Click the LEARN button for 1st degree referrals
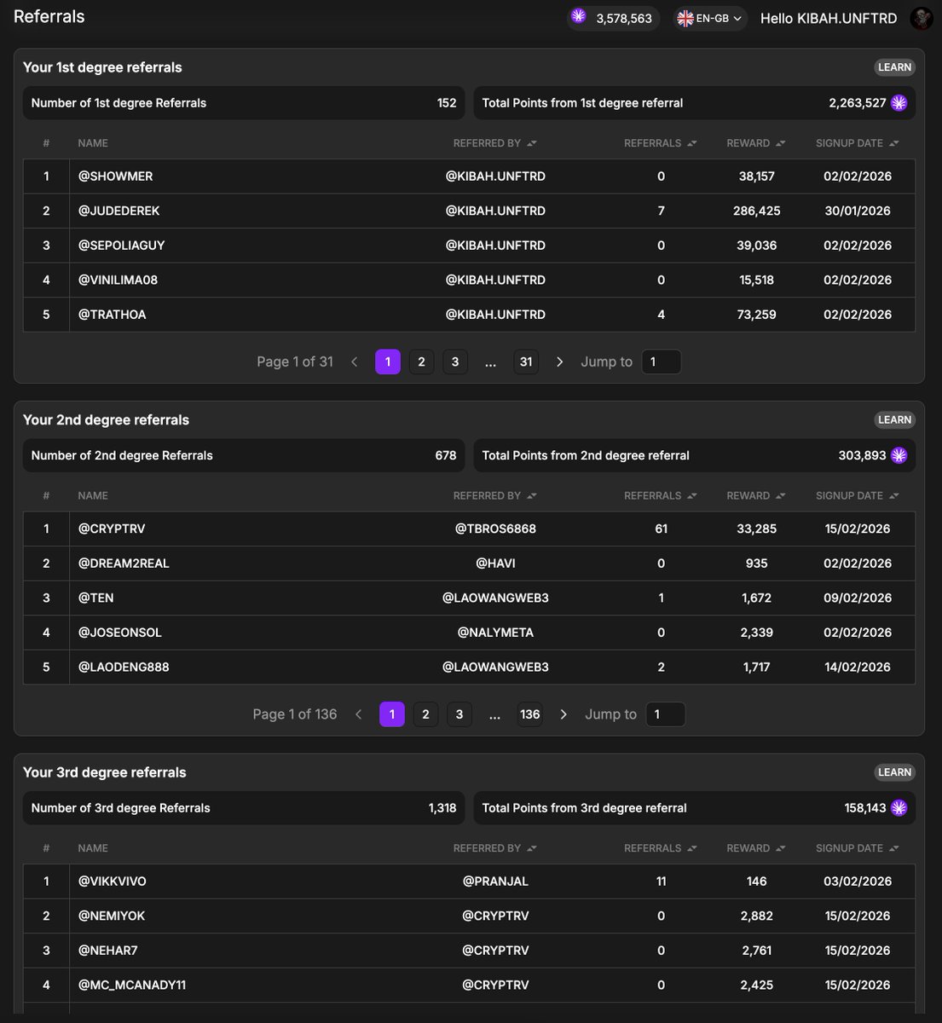 (x=894, y=66)
